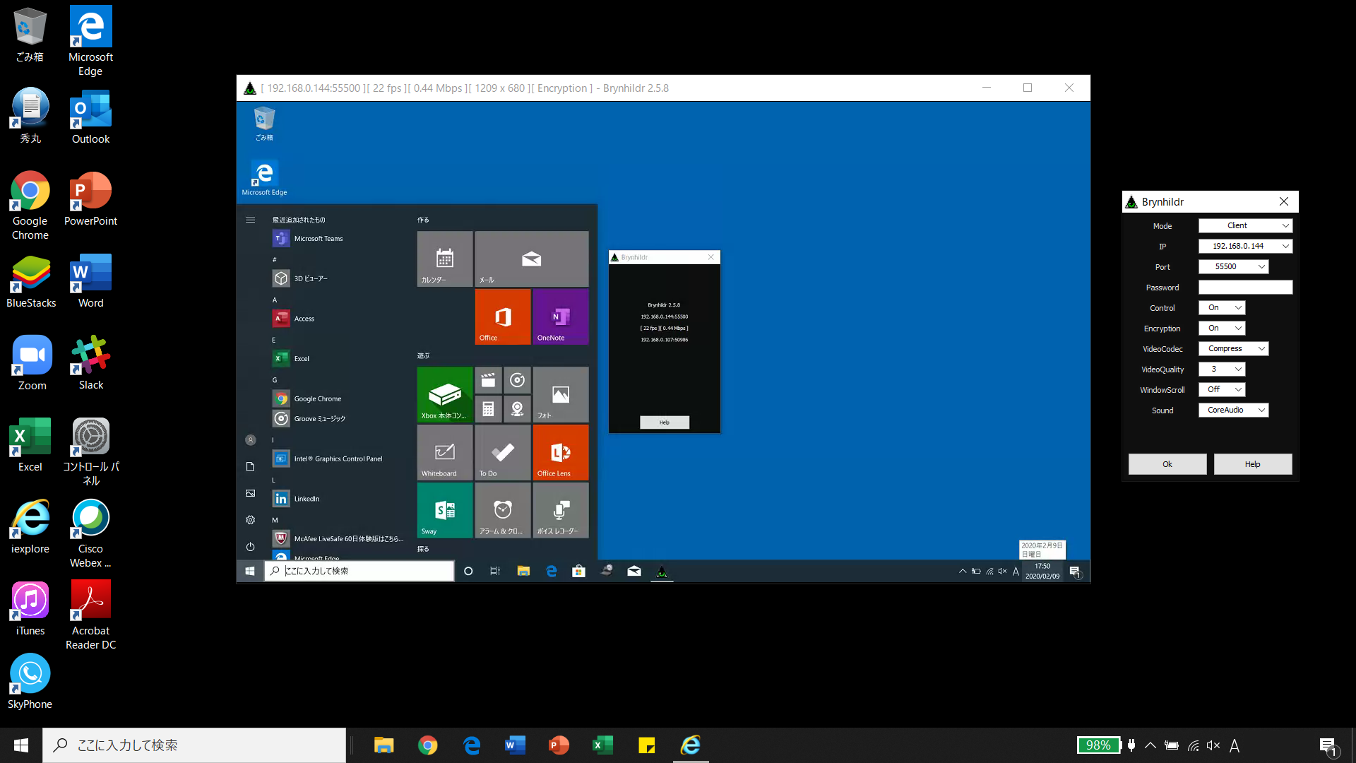Screen dimensions: 1356x763
Task: Click the remote taskbar Mail icon
Action: click(634, 571)
